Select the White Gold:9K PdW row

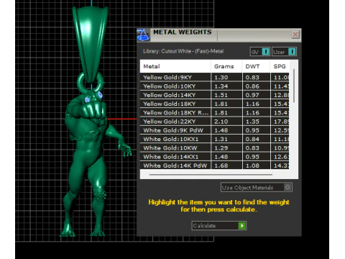point(214,130)
